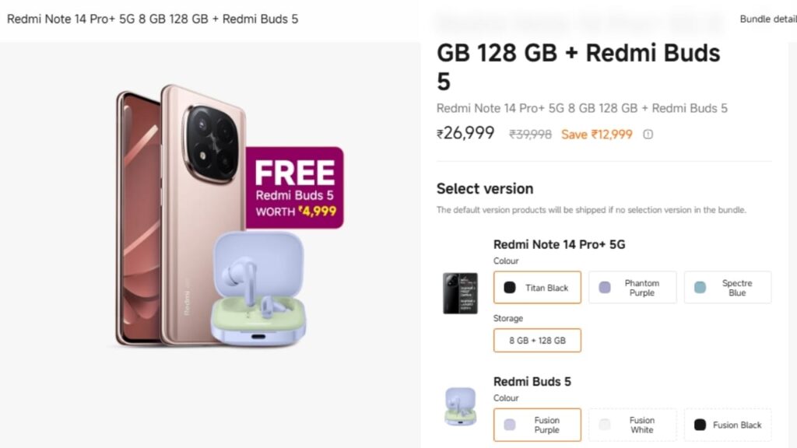Open the Bundle detail tab
The height and width of the screenshot is (448, 797).
click(x=767, y=19)
